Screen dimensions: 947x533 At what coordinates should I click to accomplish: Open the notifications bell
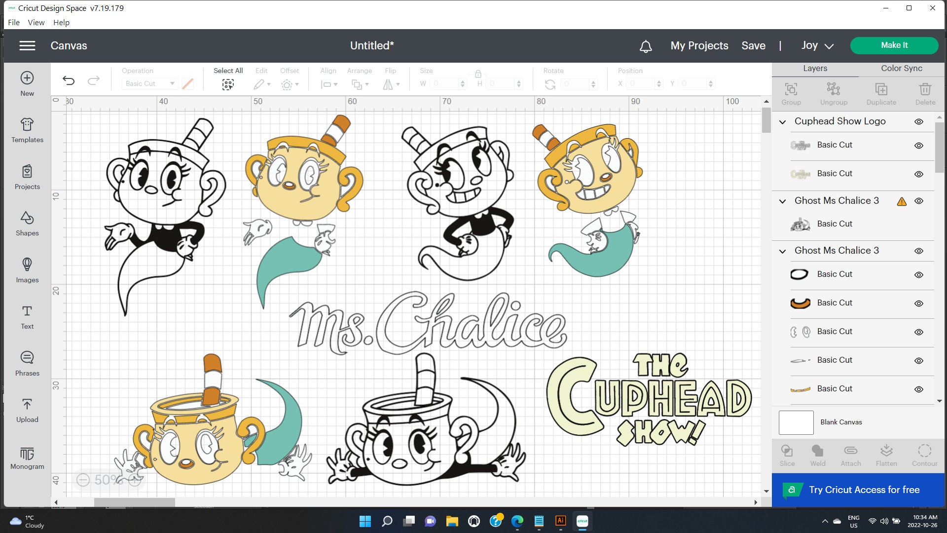tap(646, 46)
